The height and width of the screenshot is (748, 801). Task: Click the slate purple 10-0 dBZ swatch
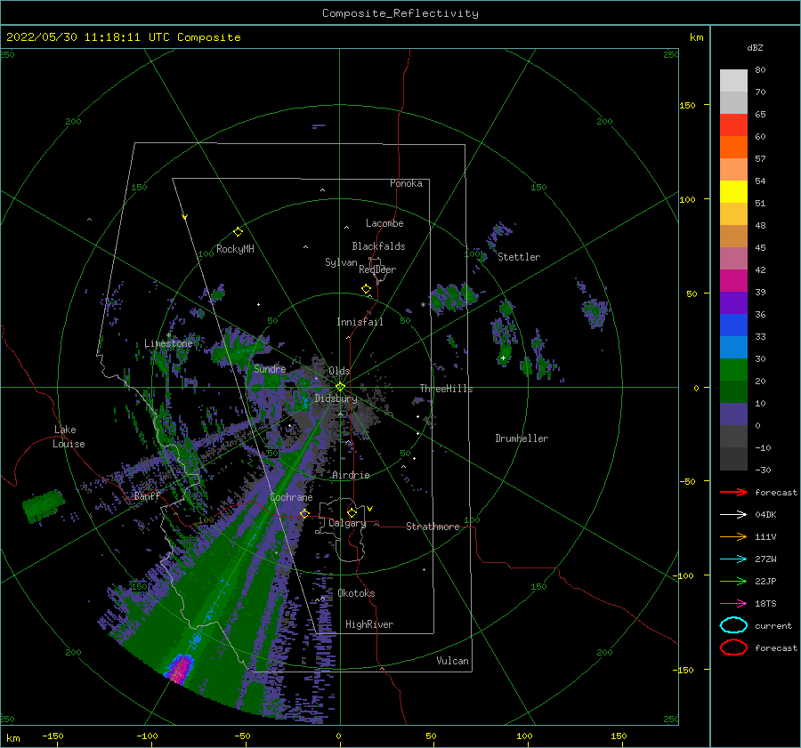[733, 414]
